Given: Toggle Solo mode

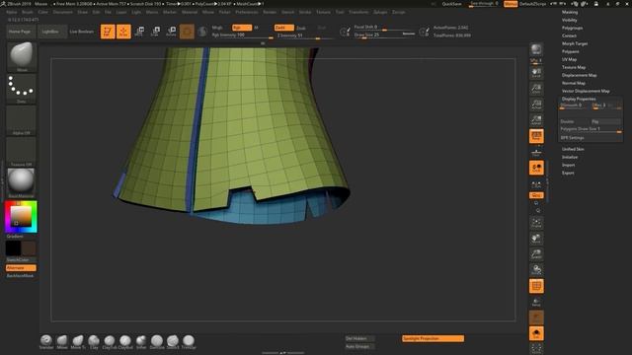Looking at the screenshot, I should point(536,333).
